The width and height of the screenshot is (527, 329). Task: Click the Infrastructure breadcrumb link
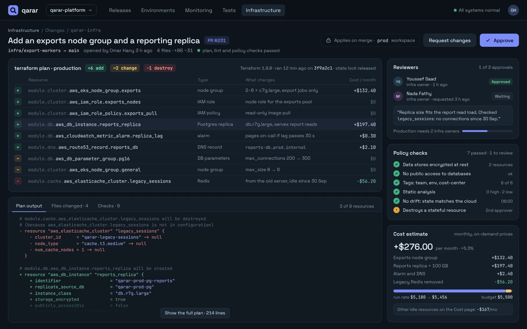click(x=23, y=30)
